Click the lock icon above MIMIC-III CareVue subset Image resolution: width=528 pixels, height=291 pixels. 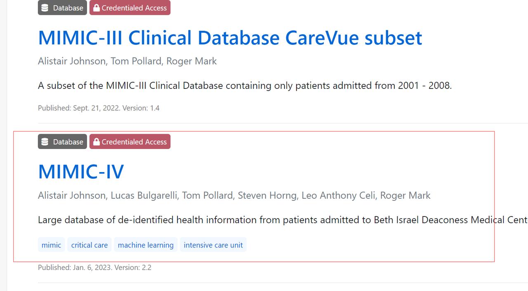point(97,8)
